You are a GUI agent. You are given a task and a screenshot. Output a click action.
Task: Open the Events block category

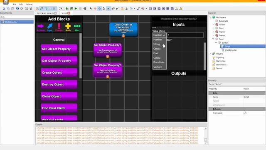tap(59, 27)
